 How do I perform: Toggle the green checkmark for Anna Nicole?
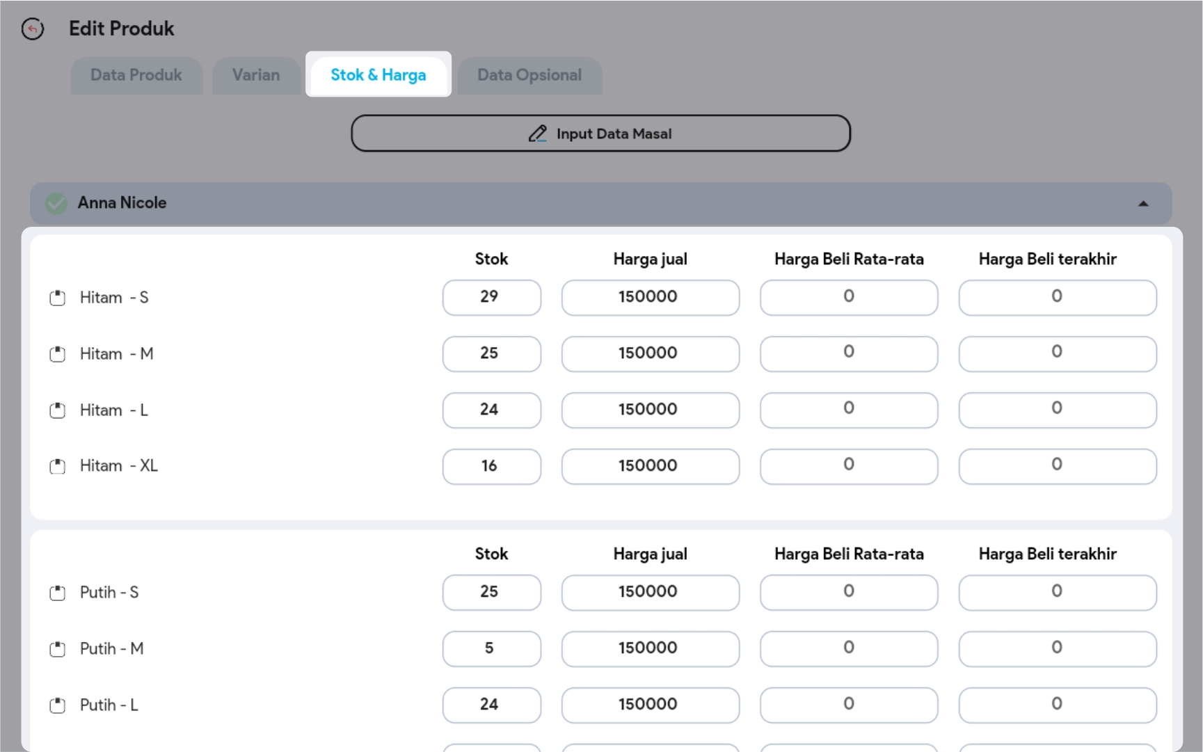(x=56, y=203)
